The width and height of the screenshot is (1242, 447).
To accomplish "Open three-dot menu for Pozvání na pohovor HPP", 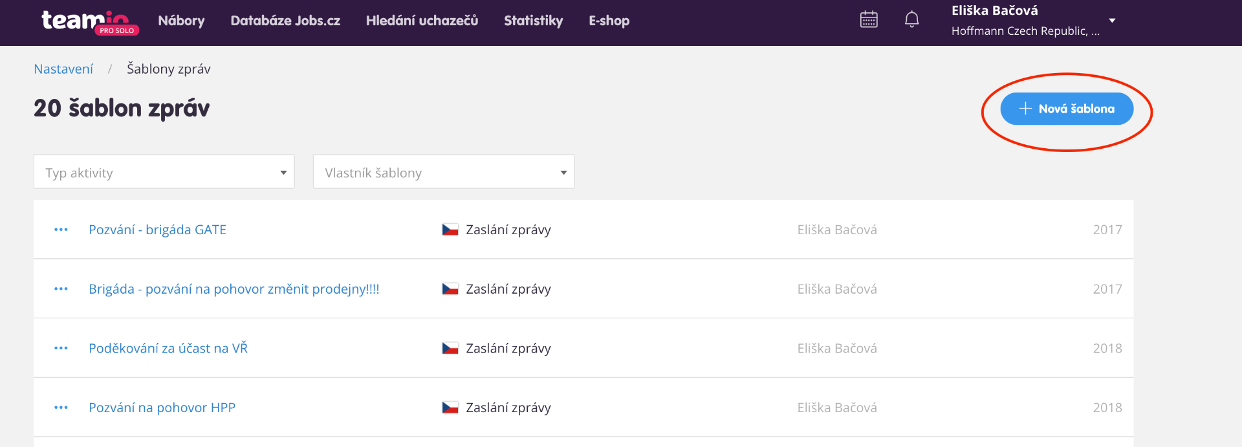I will pyautogui.click(x=61, y=408).
